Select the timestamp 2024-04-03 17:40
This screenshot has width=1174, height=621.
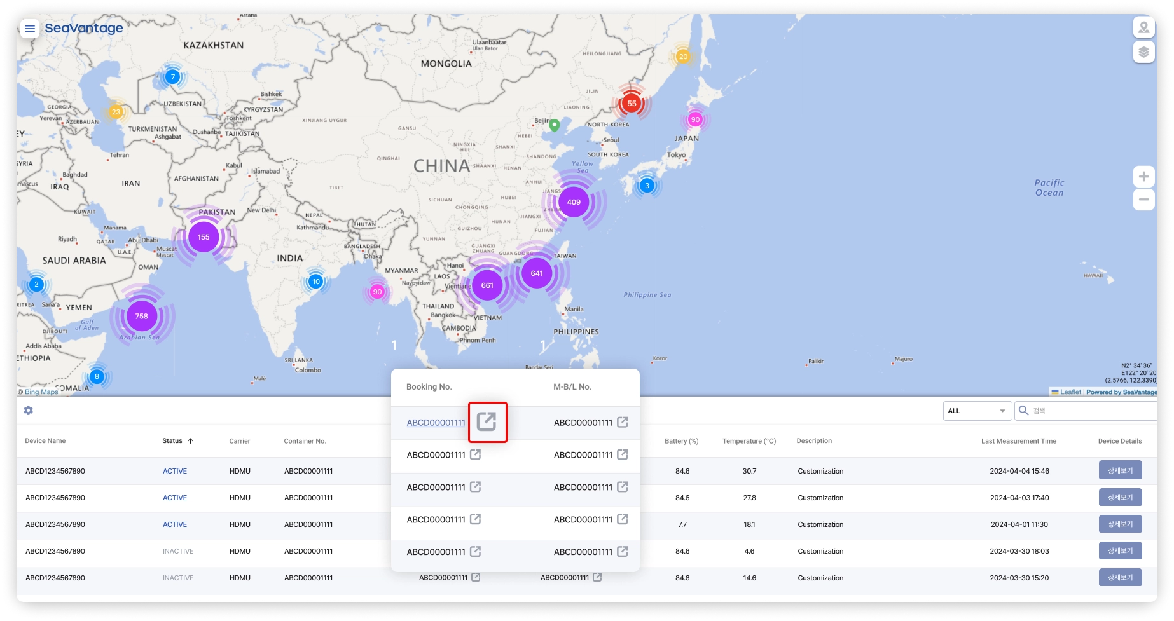(1019, 498)
